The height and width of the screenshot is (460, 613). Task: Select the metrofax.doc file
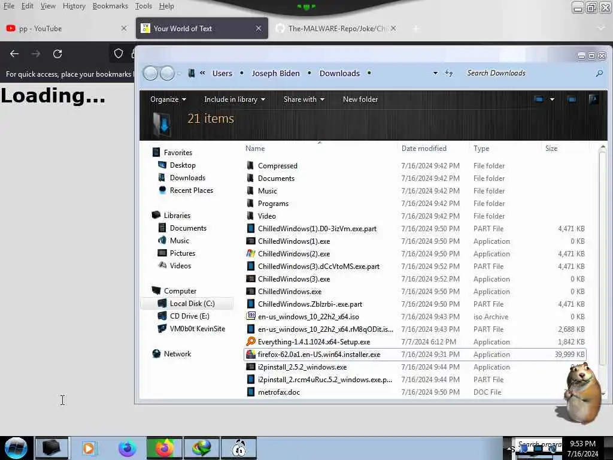279,392
